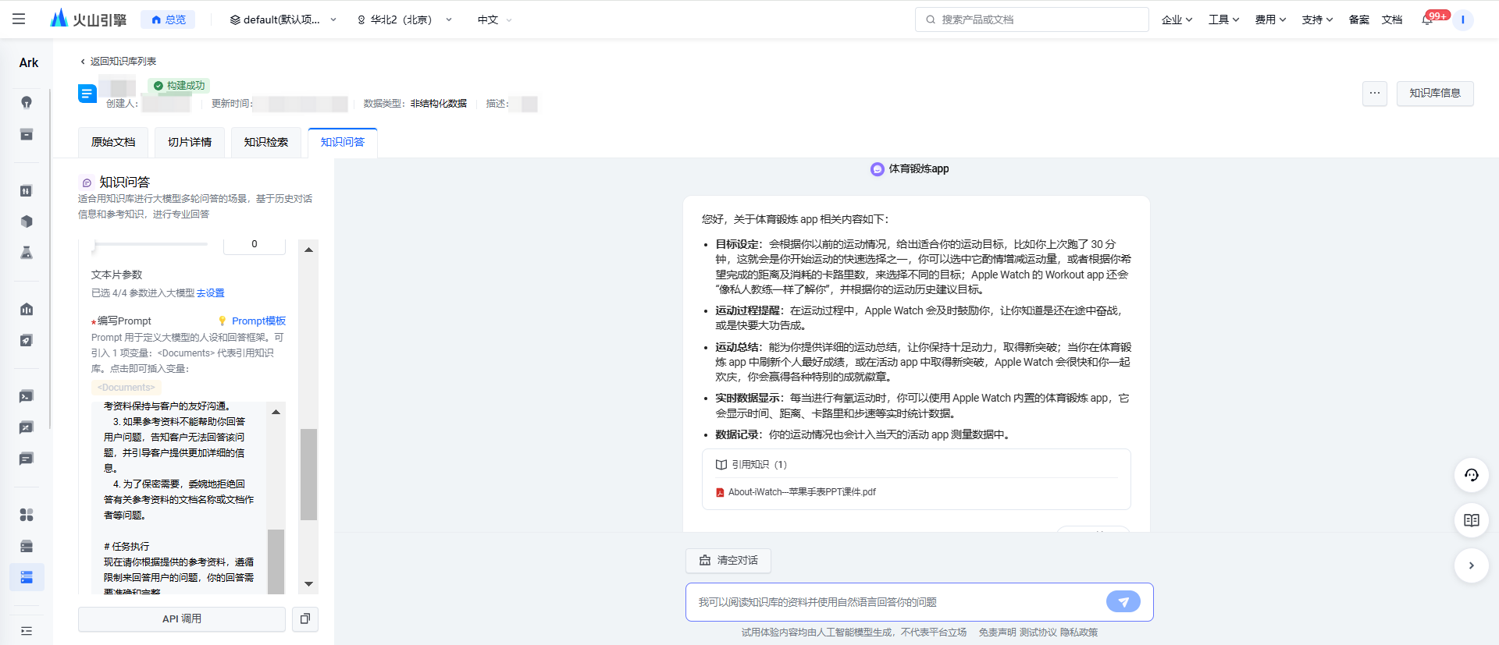1499x645 pixels.
Task: Switch to the 知识检索 tab
Action: [x=266, y=142]
